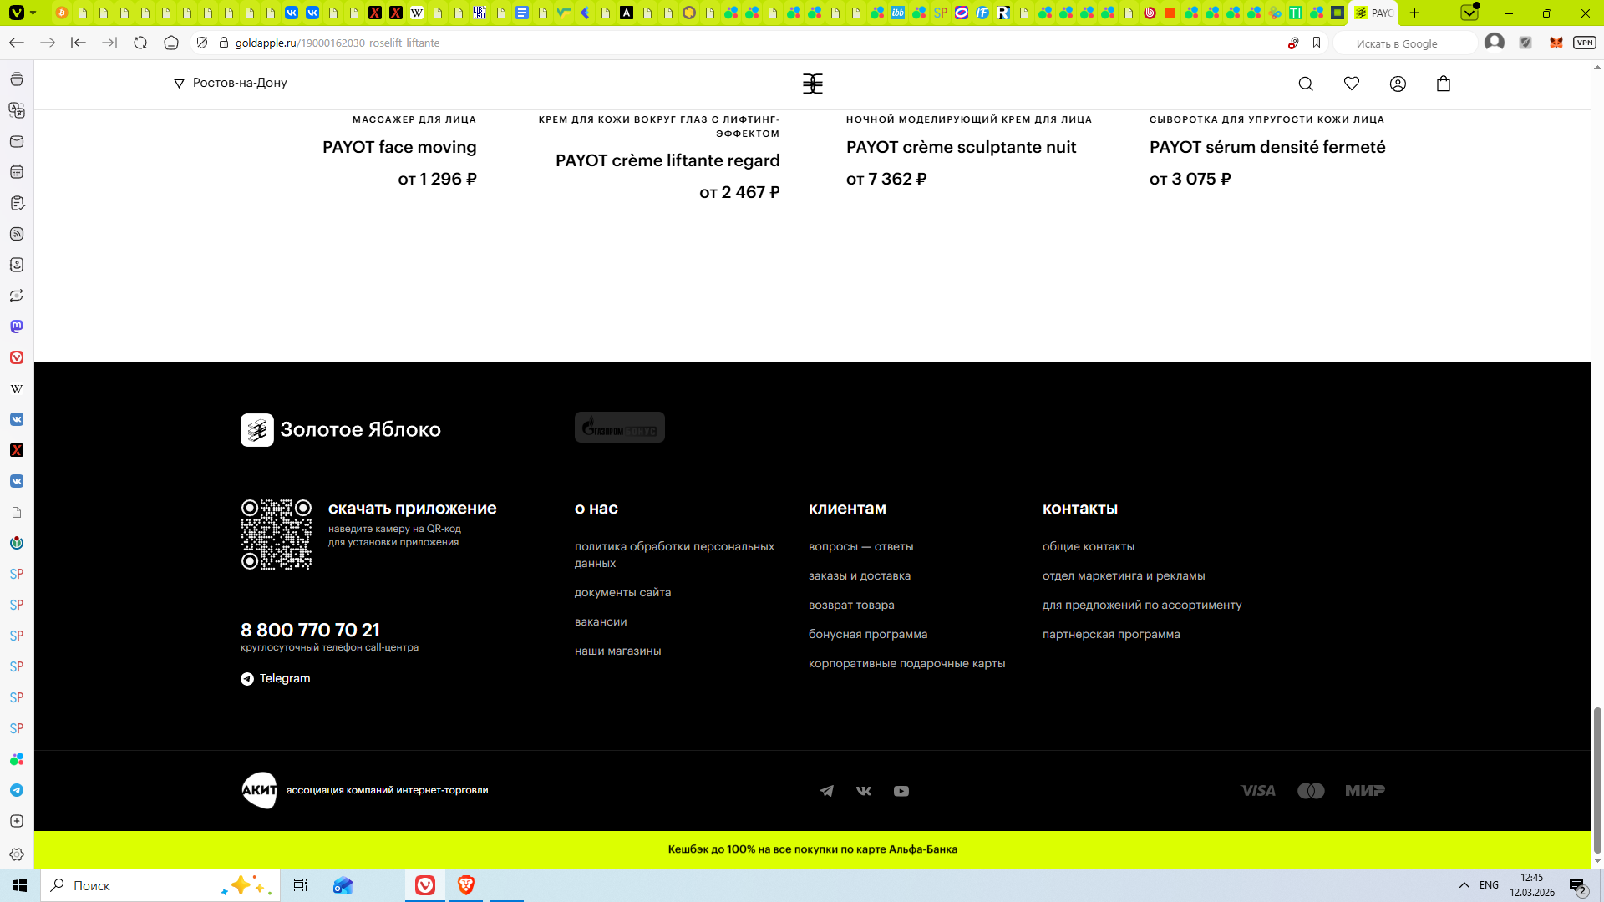1604x902 pixels.
Task: Bookmark this page via bookmark icon
Action: (x=1317, y=43)
